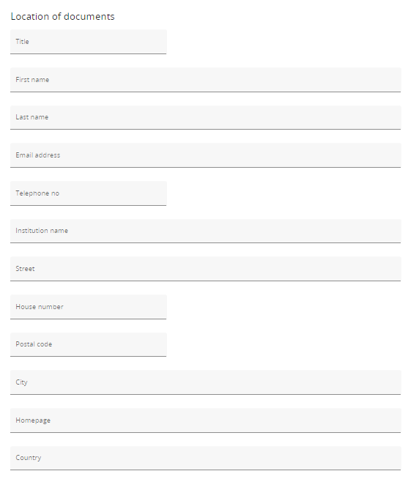Click the Title input field
The image size is (408, 482).
(x=89, y=42)
